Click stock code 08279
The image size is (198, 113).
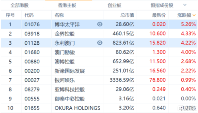[32, 89]
